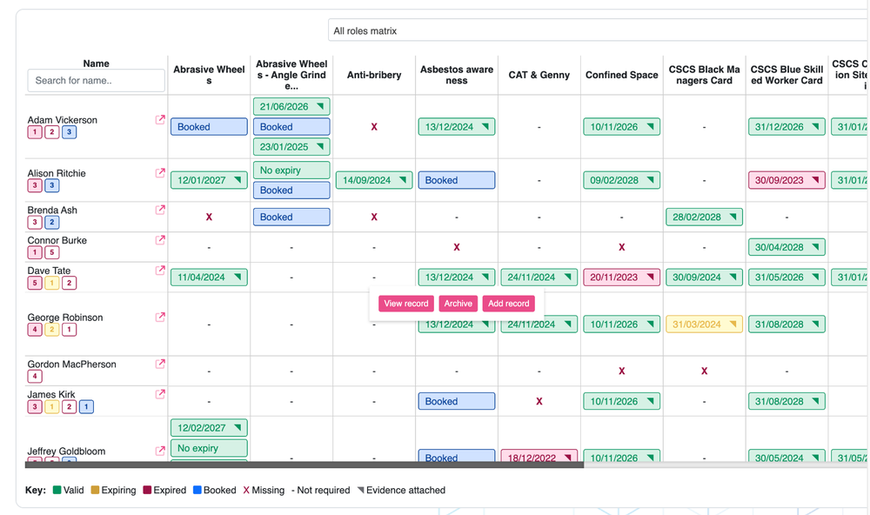870x515 pixels.
Task: Select role badge 2 next to Brenda Ash
Action: pyautogui.click(x=51, y=222)
